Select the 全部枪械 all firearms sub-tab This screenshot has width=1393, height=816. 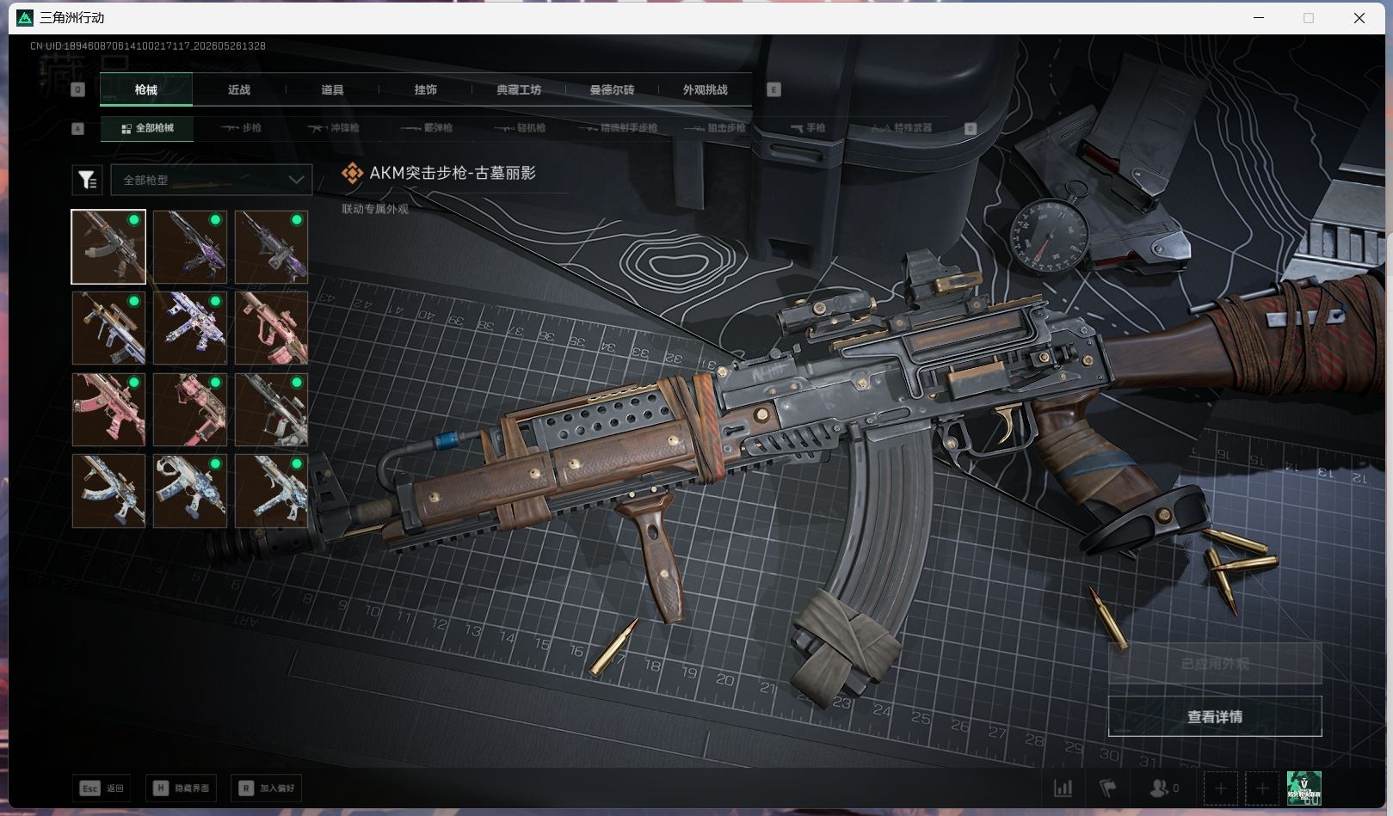click(147, 128)
